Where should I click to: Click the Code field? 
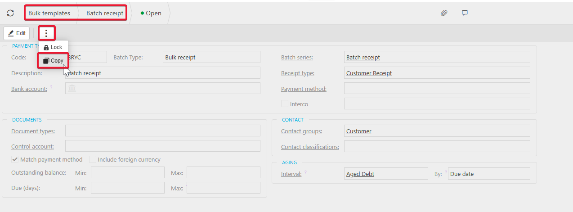coord(86,57)
